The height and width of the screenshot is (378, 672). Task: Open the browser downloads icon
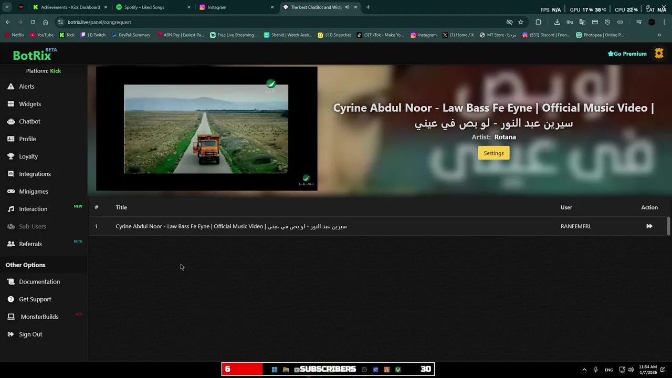[557, 22]
